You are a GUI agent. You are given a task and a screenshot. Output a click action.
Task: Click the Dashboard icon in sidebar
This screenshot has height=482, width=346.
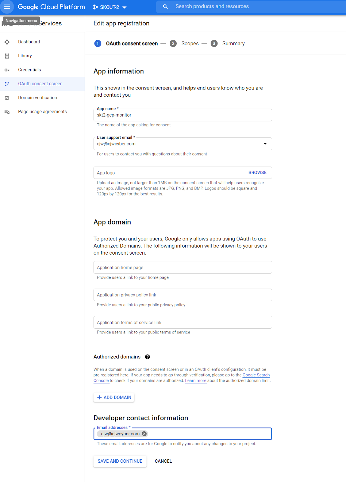(x=7, y=42)
